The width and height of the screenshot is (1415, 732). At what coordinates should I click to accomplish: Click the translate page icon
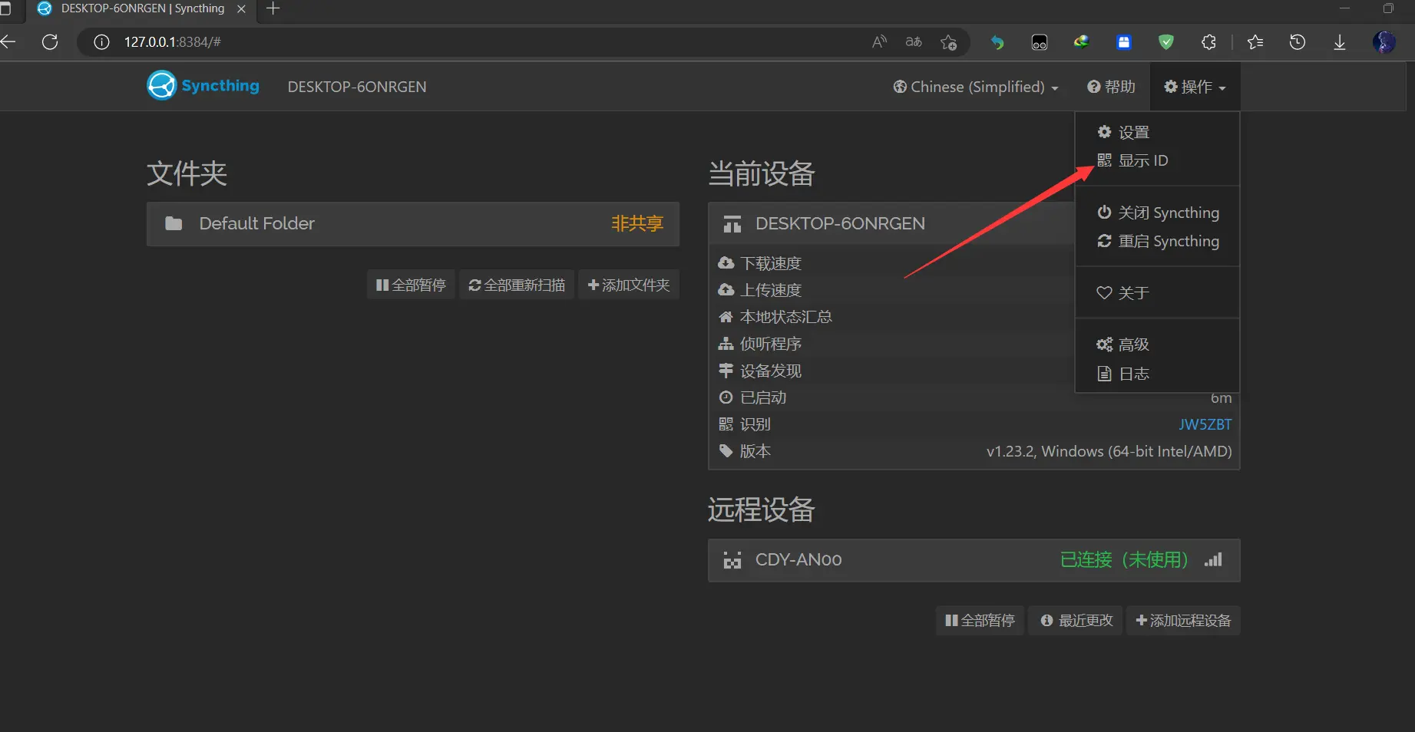click(x=914, y=42)
